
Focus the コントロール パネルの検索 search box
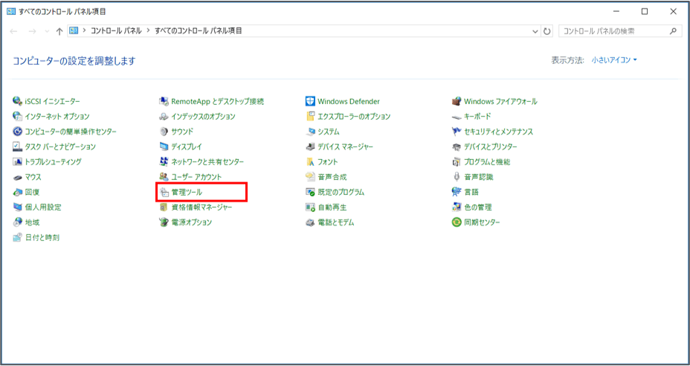point(613,31)
